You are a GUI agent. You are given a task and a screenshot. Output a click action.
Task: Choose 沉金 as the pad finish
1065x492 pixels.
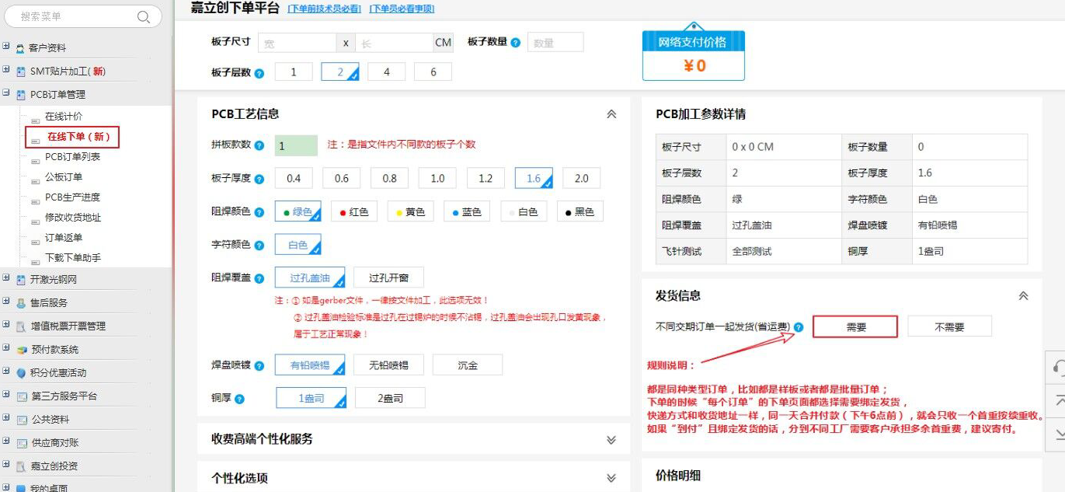click(x=467, y=365)
